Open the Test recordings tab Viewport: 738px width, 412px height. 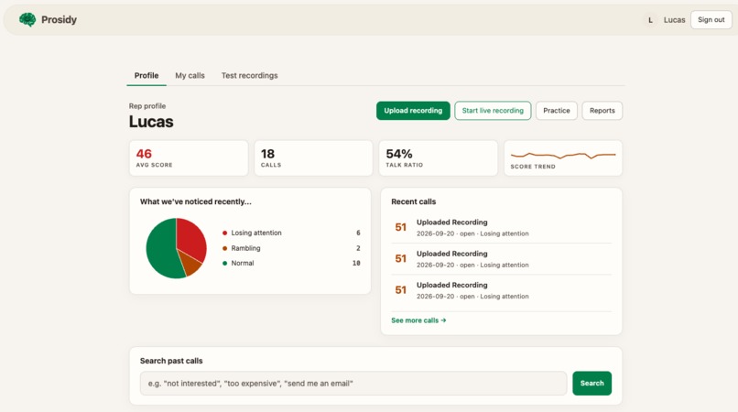tap(249, 75)
